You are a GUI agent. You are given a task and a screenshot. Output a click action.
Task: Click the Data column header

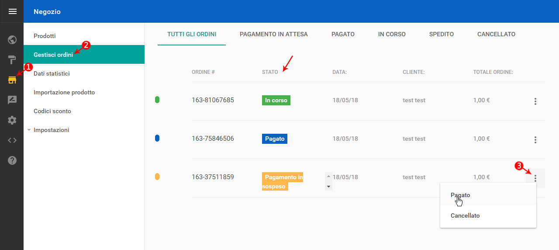339,72
